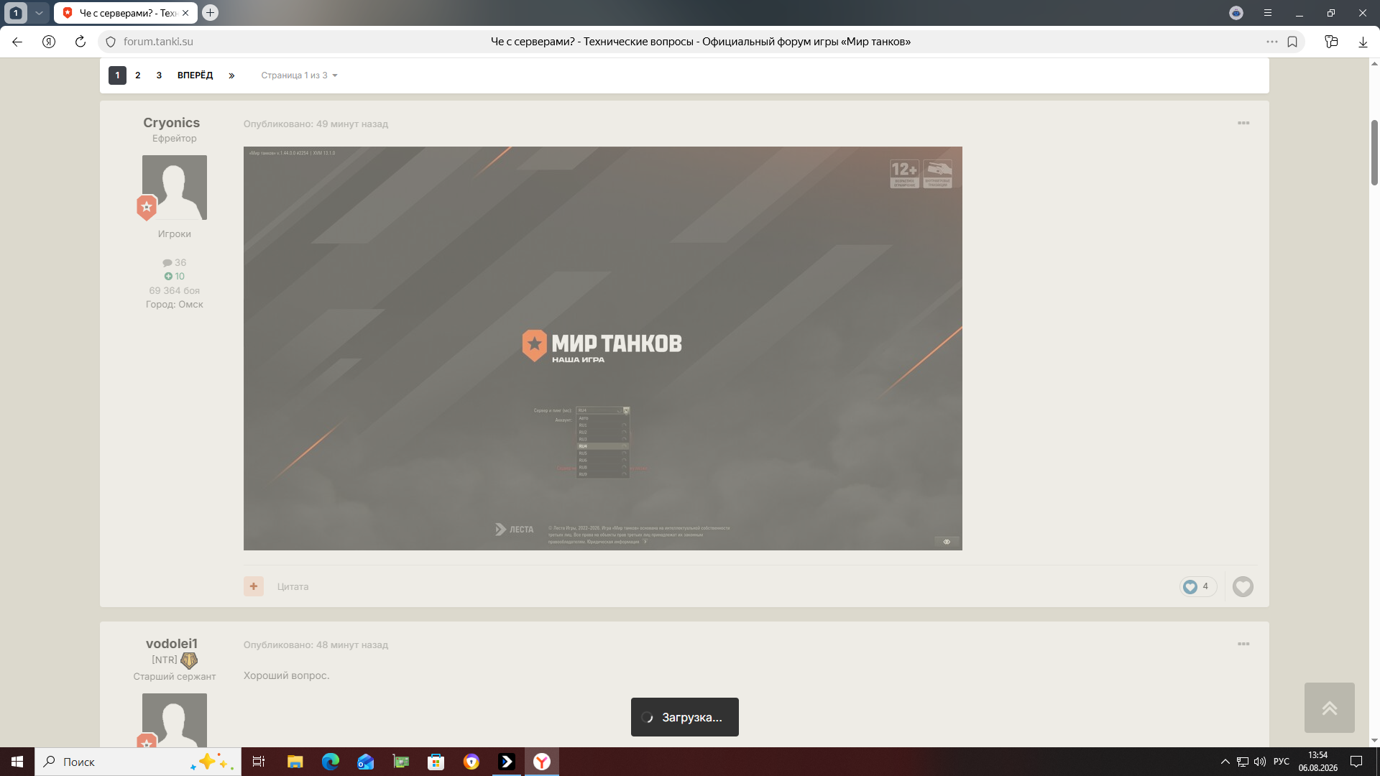The width and height of the screenshot is (1380, 776).
Task: Open vodolei1 avatar image
Action: coord(175,720)
